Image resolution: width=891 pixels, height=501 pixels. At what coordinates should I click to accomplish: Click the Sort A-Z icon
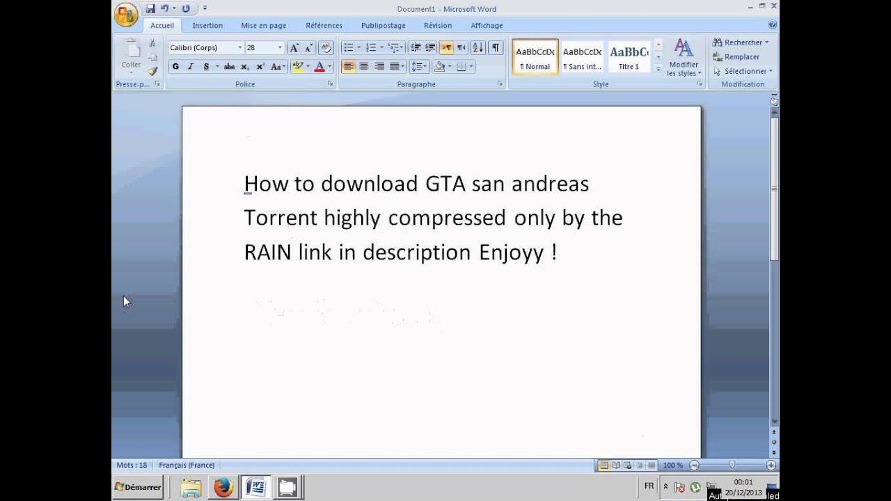coord(478,47)
